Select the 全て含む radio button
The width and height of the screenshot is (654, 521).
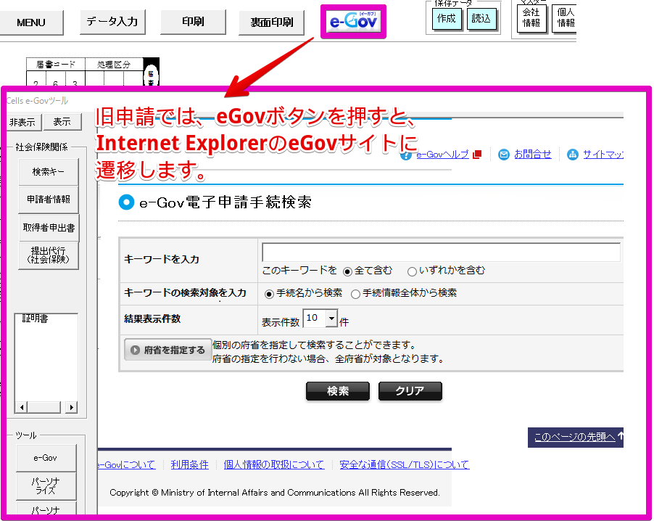click(x=347, y=271)
